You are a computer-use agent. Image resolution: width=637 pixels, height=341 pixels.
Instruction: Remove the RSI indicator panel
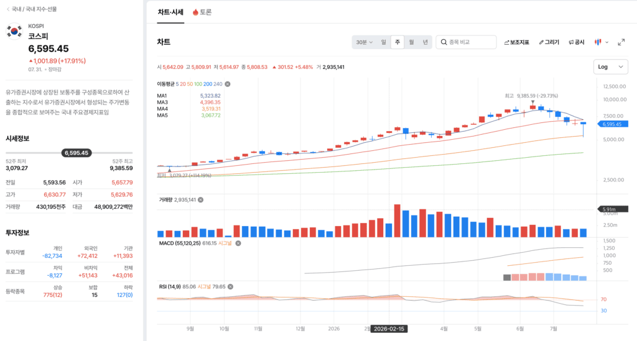(230, 287)
